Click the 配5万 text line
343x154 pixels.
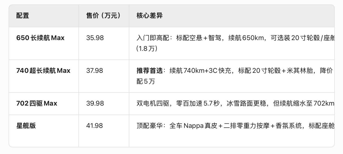click(146, 81)
